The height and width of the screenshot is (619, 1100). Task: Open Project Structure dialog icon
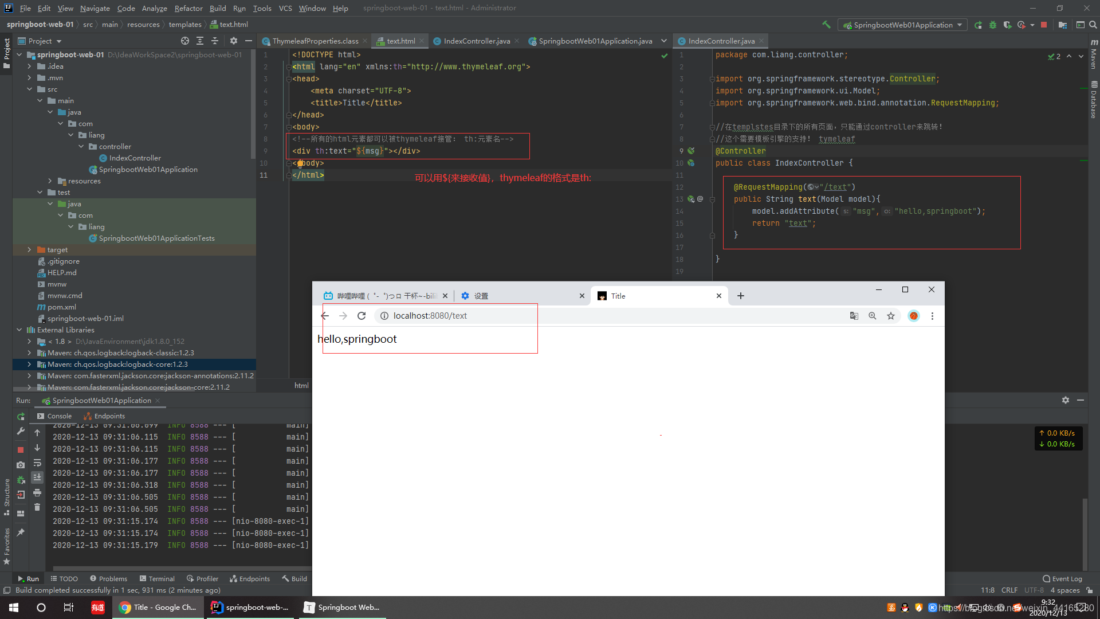[x=1063, y=25]
